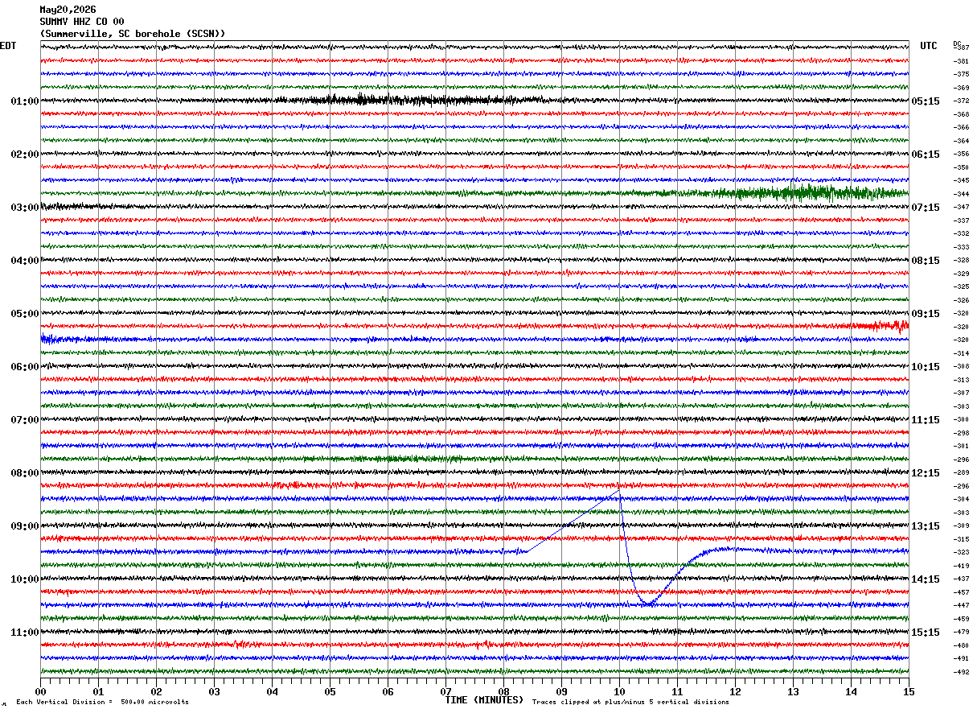This screenshot has height=713, width=973.
Task: Click the 07:15 UTC row label
Action: 925,208
